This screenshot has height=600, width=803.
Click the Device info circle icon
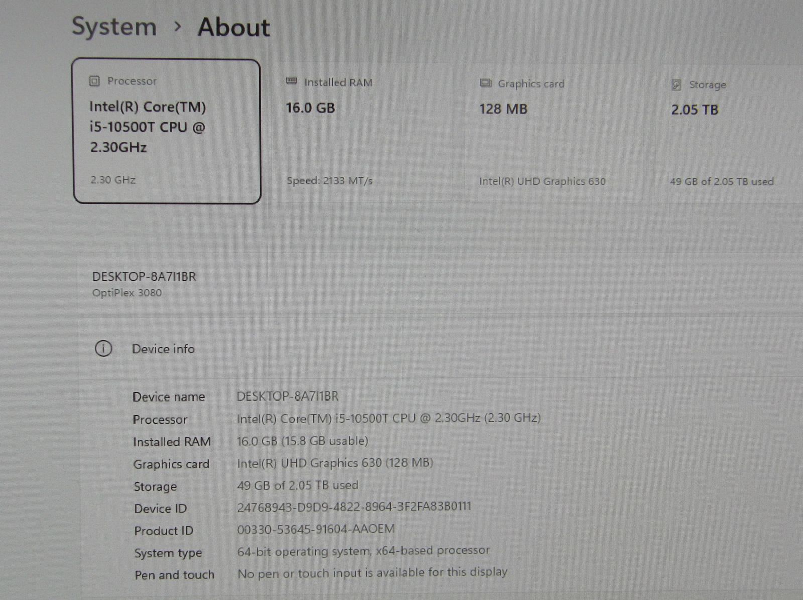pos(104,349)
